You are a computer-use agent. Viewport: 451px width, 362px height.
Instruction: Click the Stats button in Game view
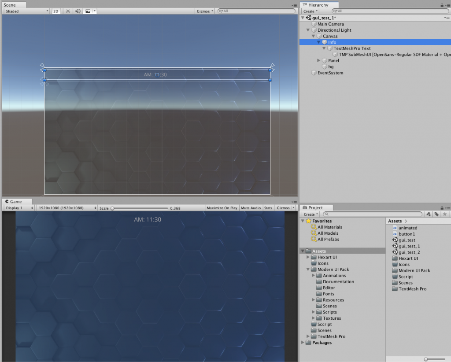click(x=268, y=208)
